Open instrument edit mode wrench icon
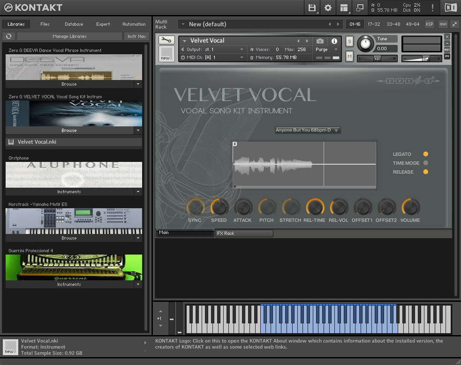 pyautogui.click(x=166, y=40)
